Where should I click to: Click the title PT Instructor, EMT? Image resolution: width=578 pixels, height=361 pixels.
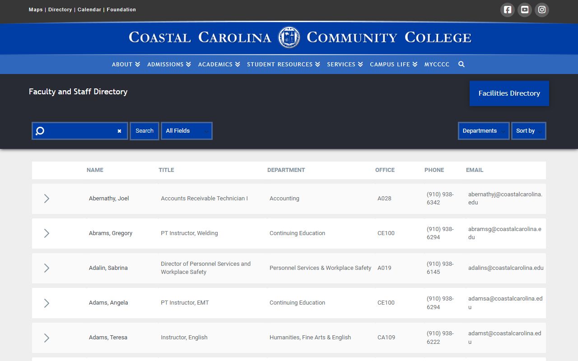click(x=185, y=303)
